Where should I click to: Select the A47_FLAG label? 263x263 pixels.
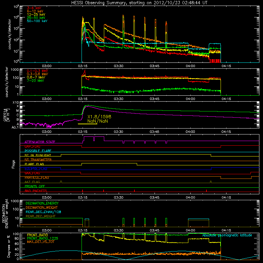(x=32, y=182)
